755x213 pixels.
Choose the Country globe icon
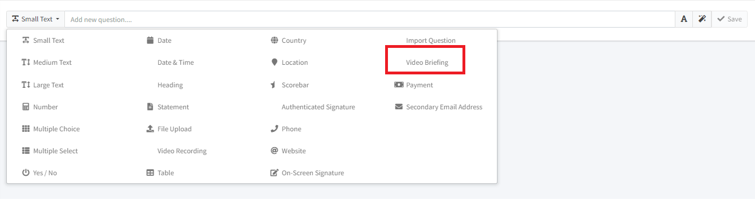coord(274,40)
